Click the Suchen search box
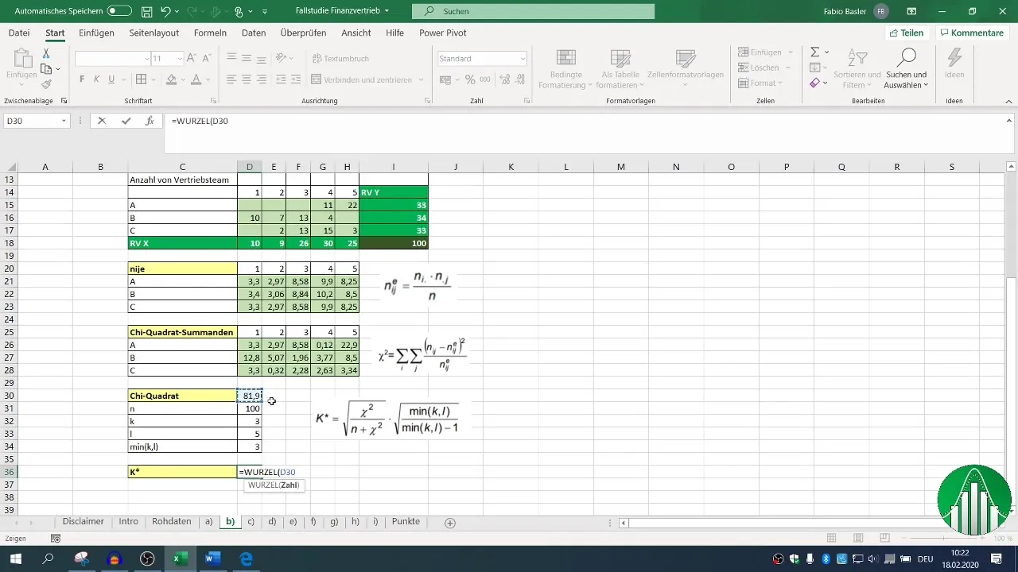 534,11
